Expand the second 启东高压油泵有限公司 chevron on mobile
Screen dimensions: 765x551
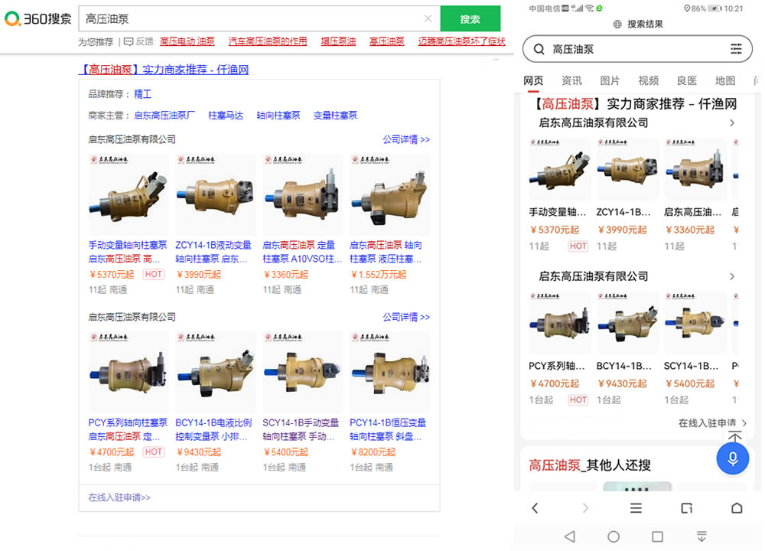tap(732, 276)
